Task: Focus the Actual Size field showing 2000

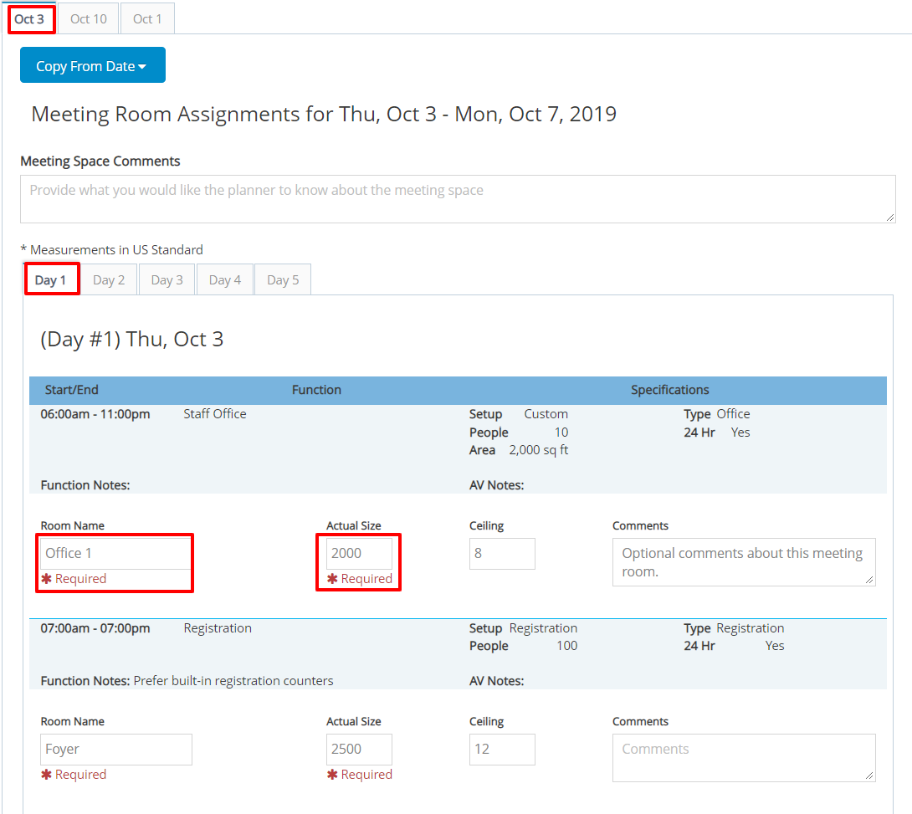Action: click(358, 553)
